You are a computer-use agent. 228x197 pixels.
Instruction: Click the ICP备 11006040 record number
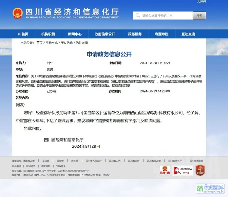tap(23, 175)
